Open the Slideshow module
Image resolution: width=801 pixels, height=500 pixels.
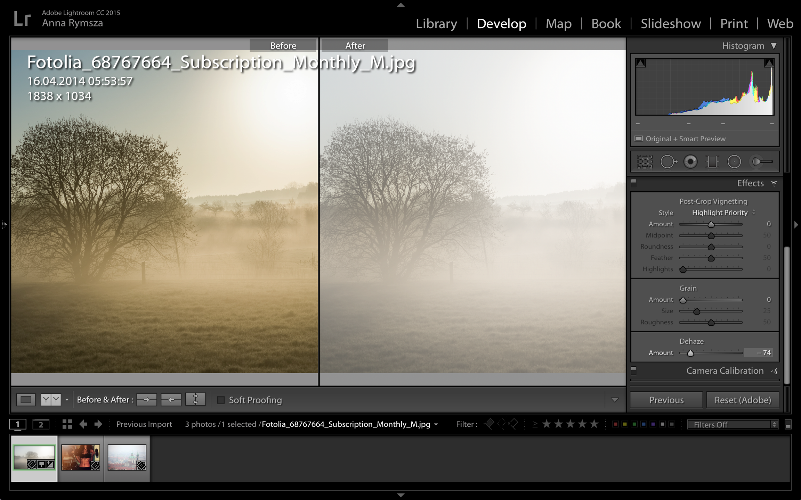click(671, 24)
